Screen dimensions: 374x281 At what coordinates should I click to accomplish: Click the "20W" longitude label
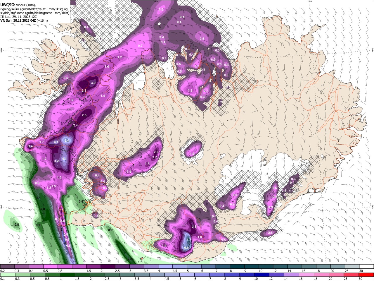point(155,1)
